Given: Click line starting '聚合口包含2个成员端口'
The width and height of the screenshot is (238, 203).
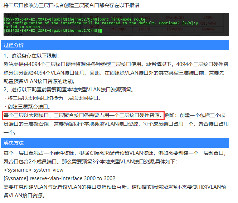Looking at the screenshot, I should [91, 162].
